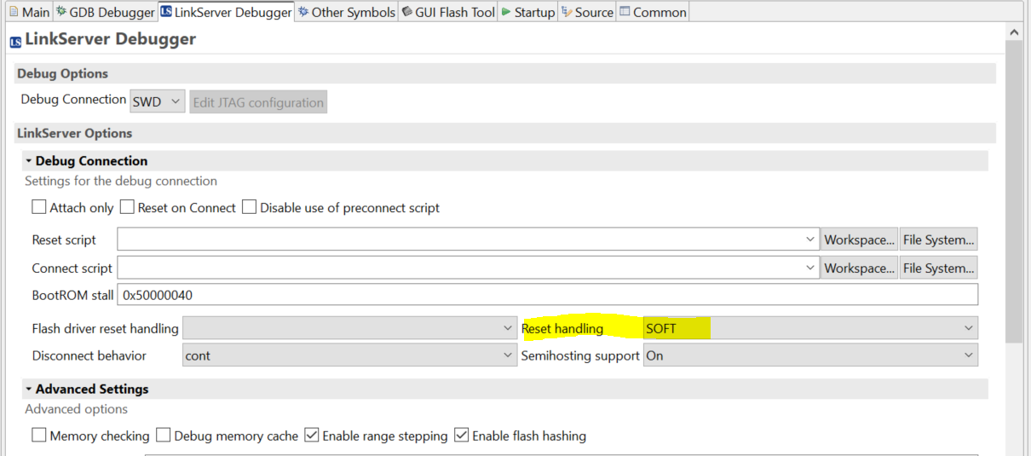The width and height of the screenshot is (1031, 456).
Task: Click the LinkServer Debugger header icon
Action: (15, 40)
